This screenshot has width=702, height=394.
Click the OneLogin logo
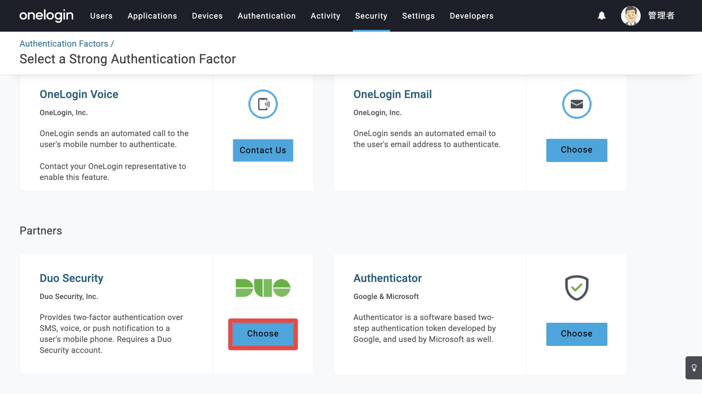[x=46, y=16]
